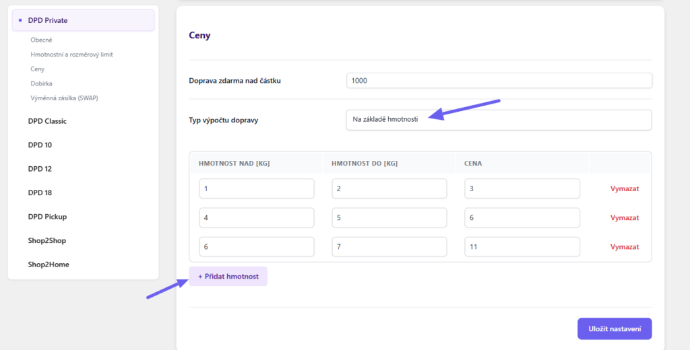Select DPD 10 in the sidebar
This screenshot has width=690, height=350.
[x=40, y=145]
